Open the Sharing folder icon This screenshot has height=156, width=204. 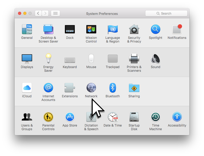(134, 88)
